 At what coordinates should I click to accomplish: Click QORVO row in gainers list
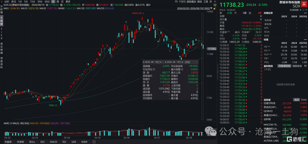click(285, 111)
